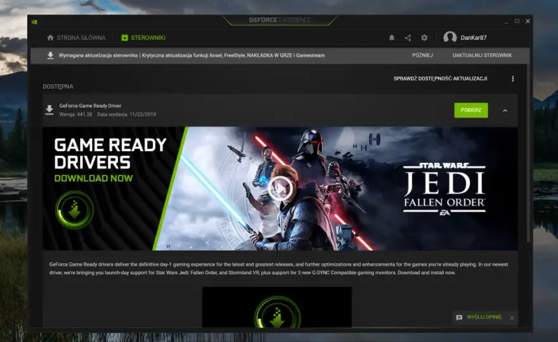
Task: Click the Star Wars Jedi Fallen Order logo
Action: coord(444,189)
